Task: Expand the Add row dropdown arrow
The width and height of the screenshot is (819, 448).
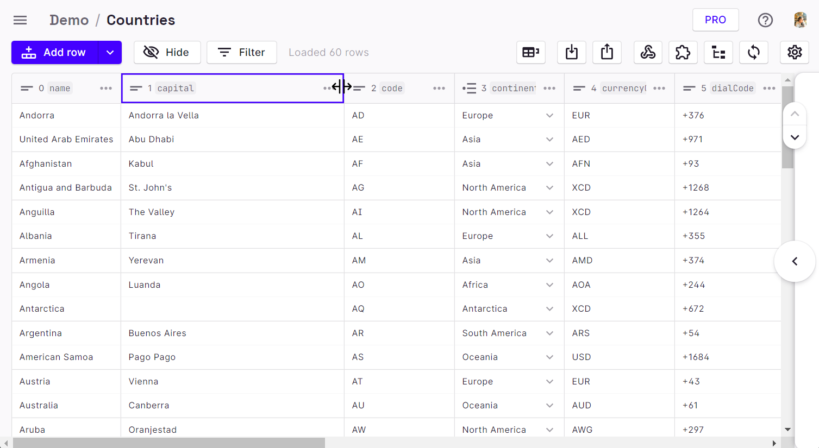Action: [110, 53]
